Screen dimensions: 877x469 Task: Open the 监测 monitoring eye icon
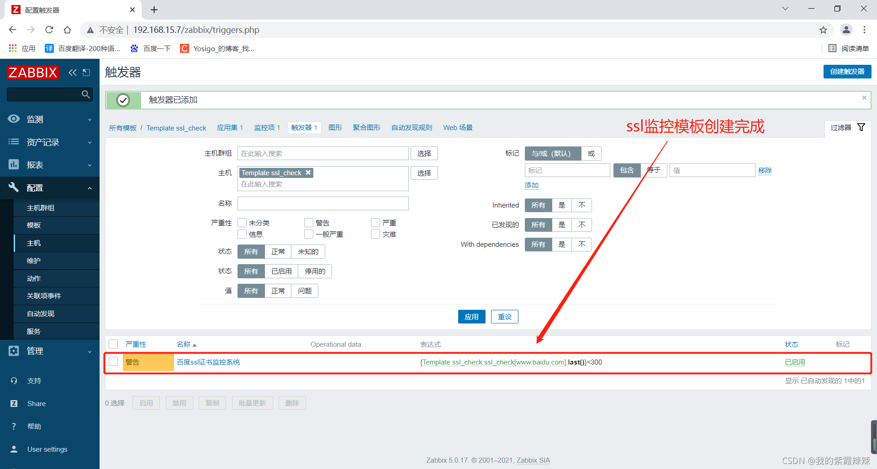[14, 119]
